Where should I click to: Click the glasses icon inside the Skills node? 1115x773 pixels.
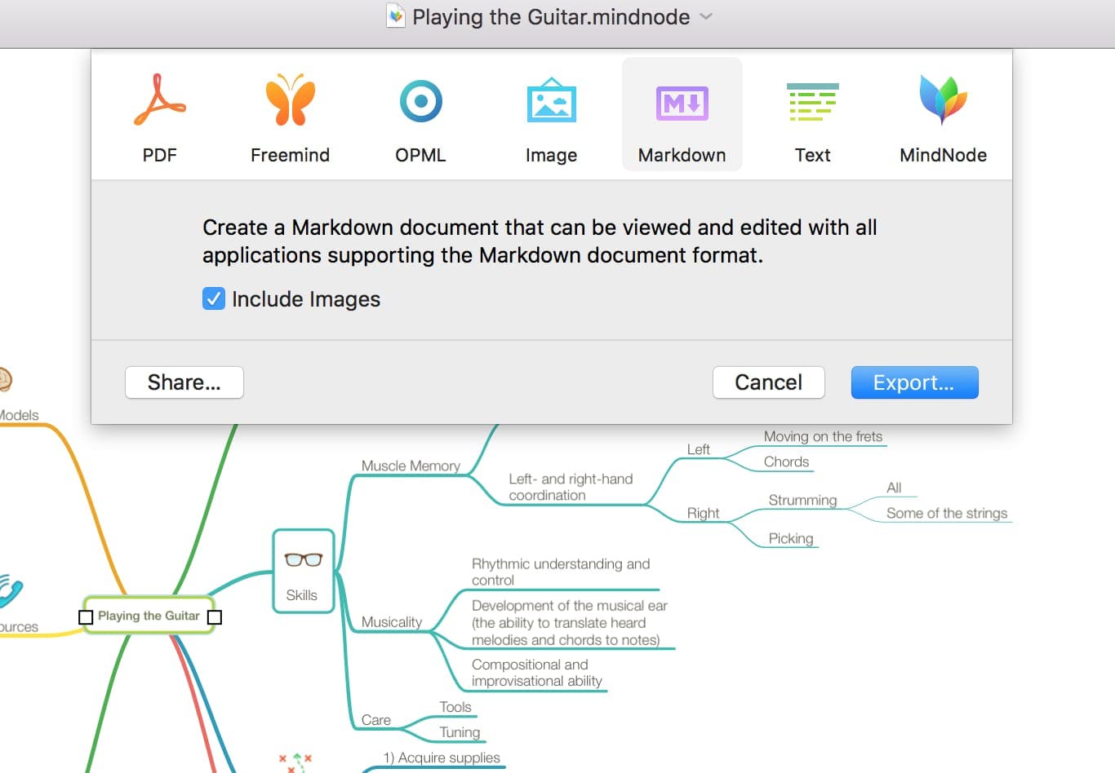coord(303,559)
